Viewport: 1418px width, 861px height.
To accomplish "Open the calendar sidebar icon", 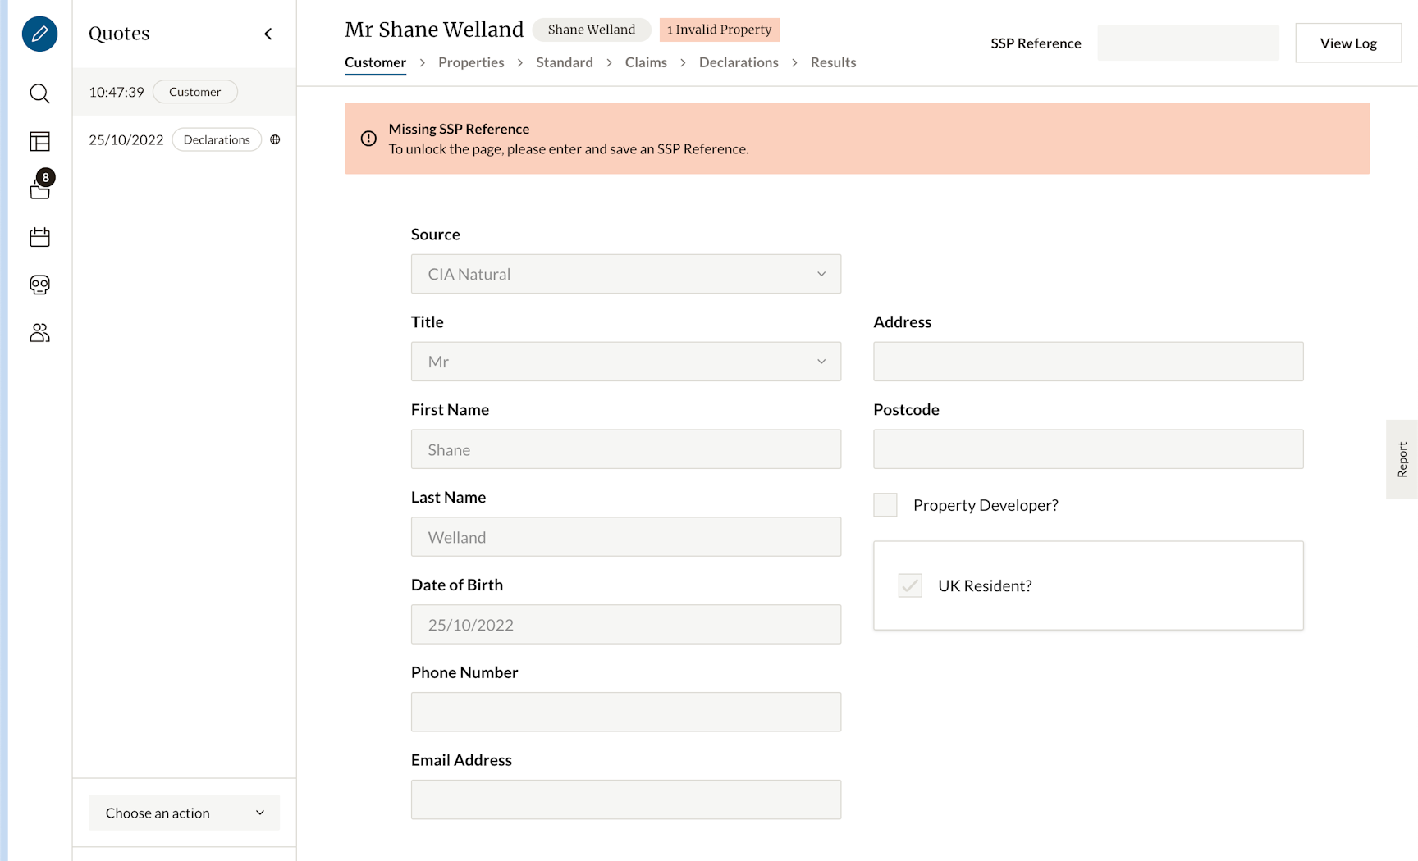I will 39,237.
